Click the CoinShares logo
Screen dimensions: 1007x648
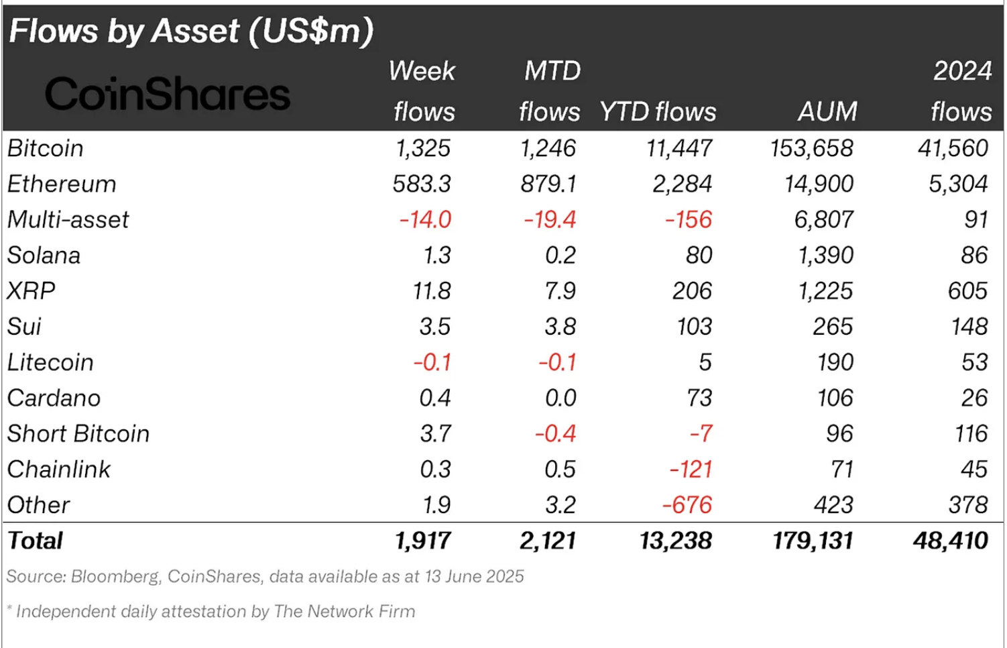click(168, 93)
